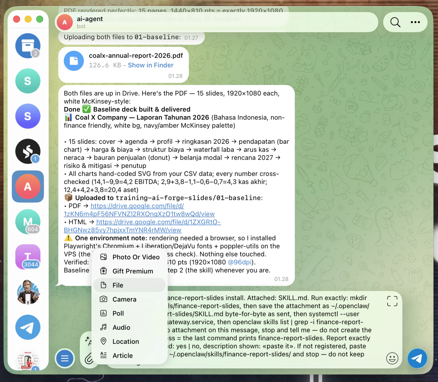
Task: Open the three-dot more options menu
Action: point(415,22)
